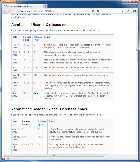
Task: Bookmark this page with the star icon
Action: (87, 11)
